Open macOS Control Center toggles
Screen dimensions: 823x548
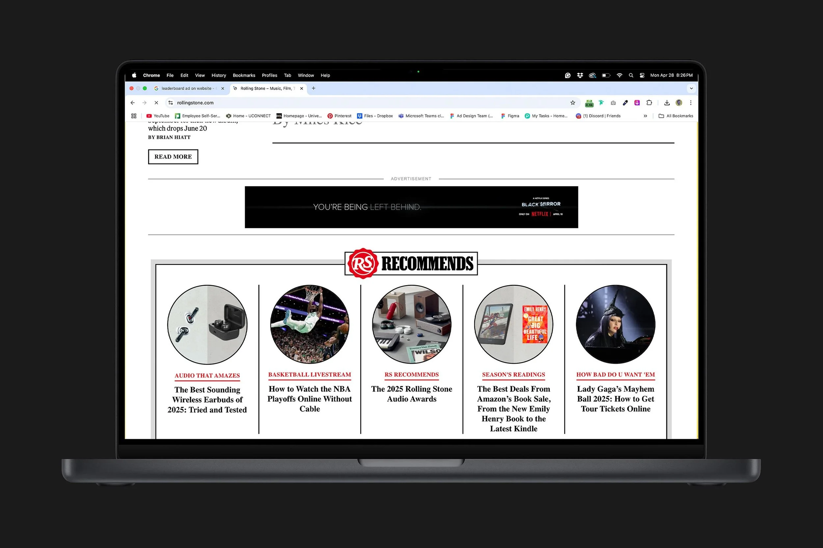(642, 76)
